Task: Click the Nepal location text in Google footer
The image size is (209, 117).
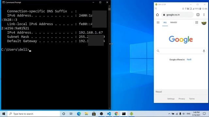Action: tap(159, 92)
